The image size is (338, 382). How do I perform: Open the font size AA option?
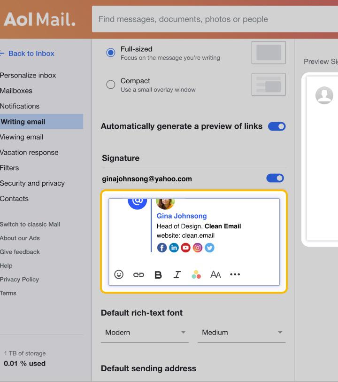tap(215, 274)
